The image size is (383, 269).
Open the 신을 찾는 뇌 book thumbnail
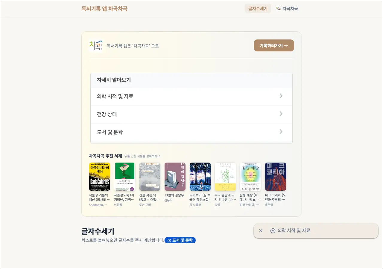click(x=150, y=177)
